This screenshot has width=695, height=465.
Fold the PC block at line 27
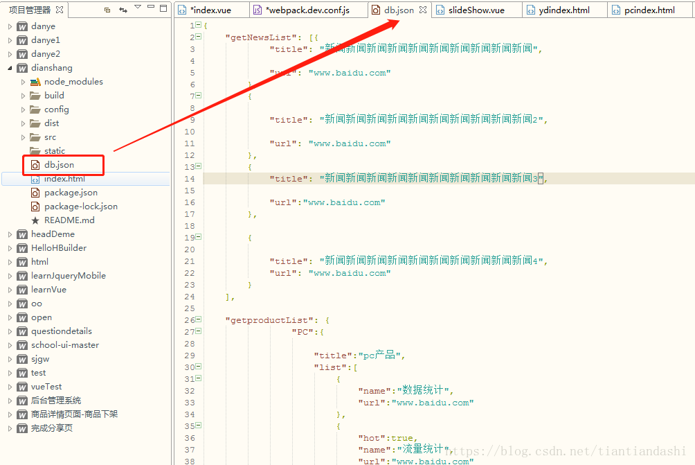pyautogui.click(x=198, y=331)
